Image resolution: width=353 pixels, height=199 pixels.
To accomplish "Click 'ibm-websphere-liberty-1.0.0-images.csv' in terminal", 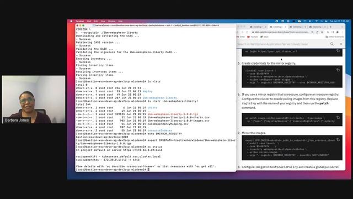I will (x=179, y=121).
